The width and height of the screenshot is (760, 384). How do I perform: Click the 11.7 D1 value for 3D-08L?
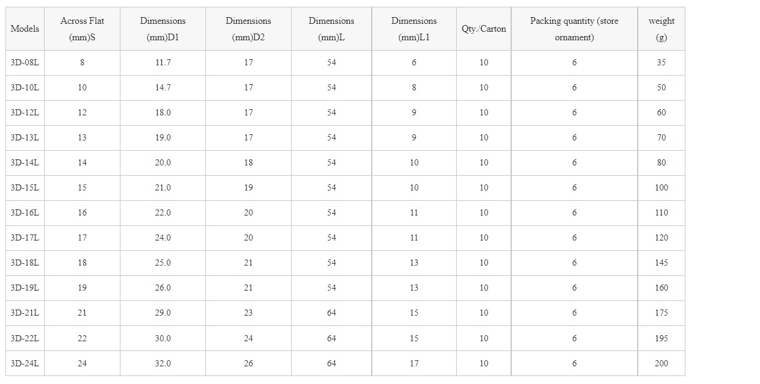(163, 62)
